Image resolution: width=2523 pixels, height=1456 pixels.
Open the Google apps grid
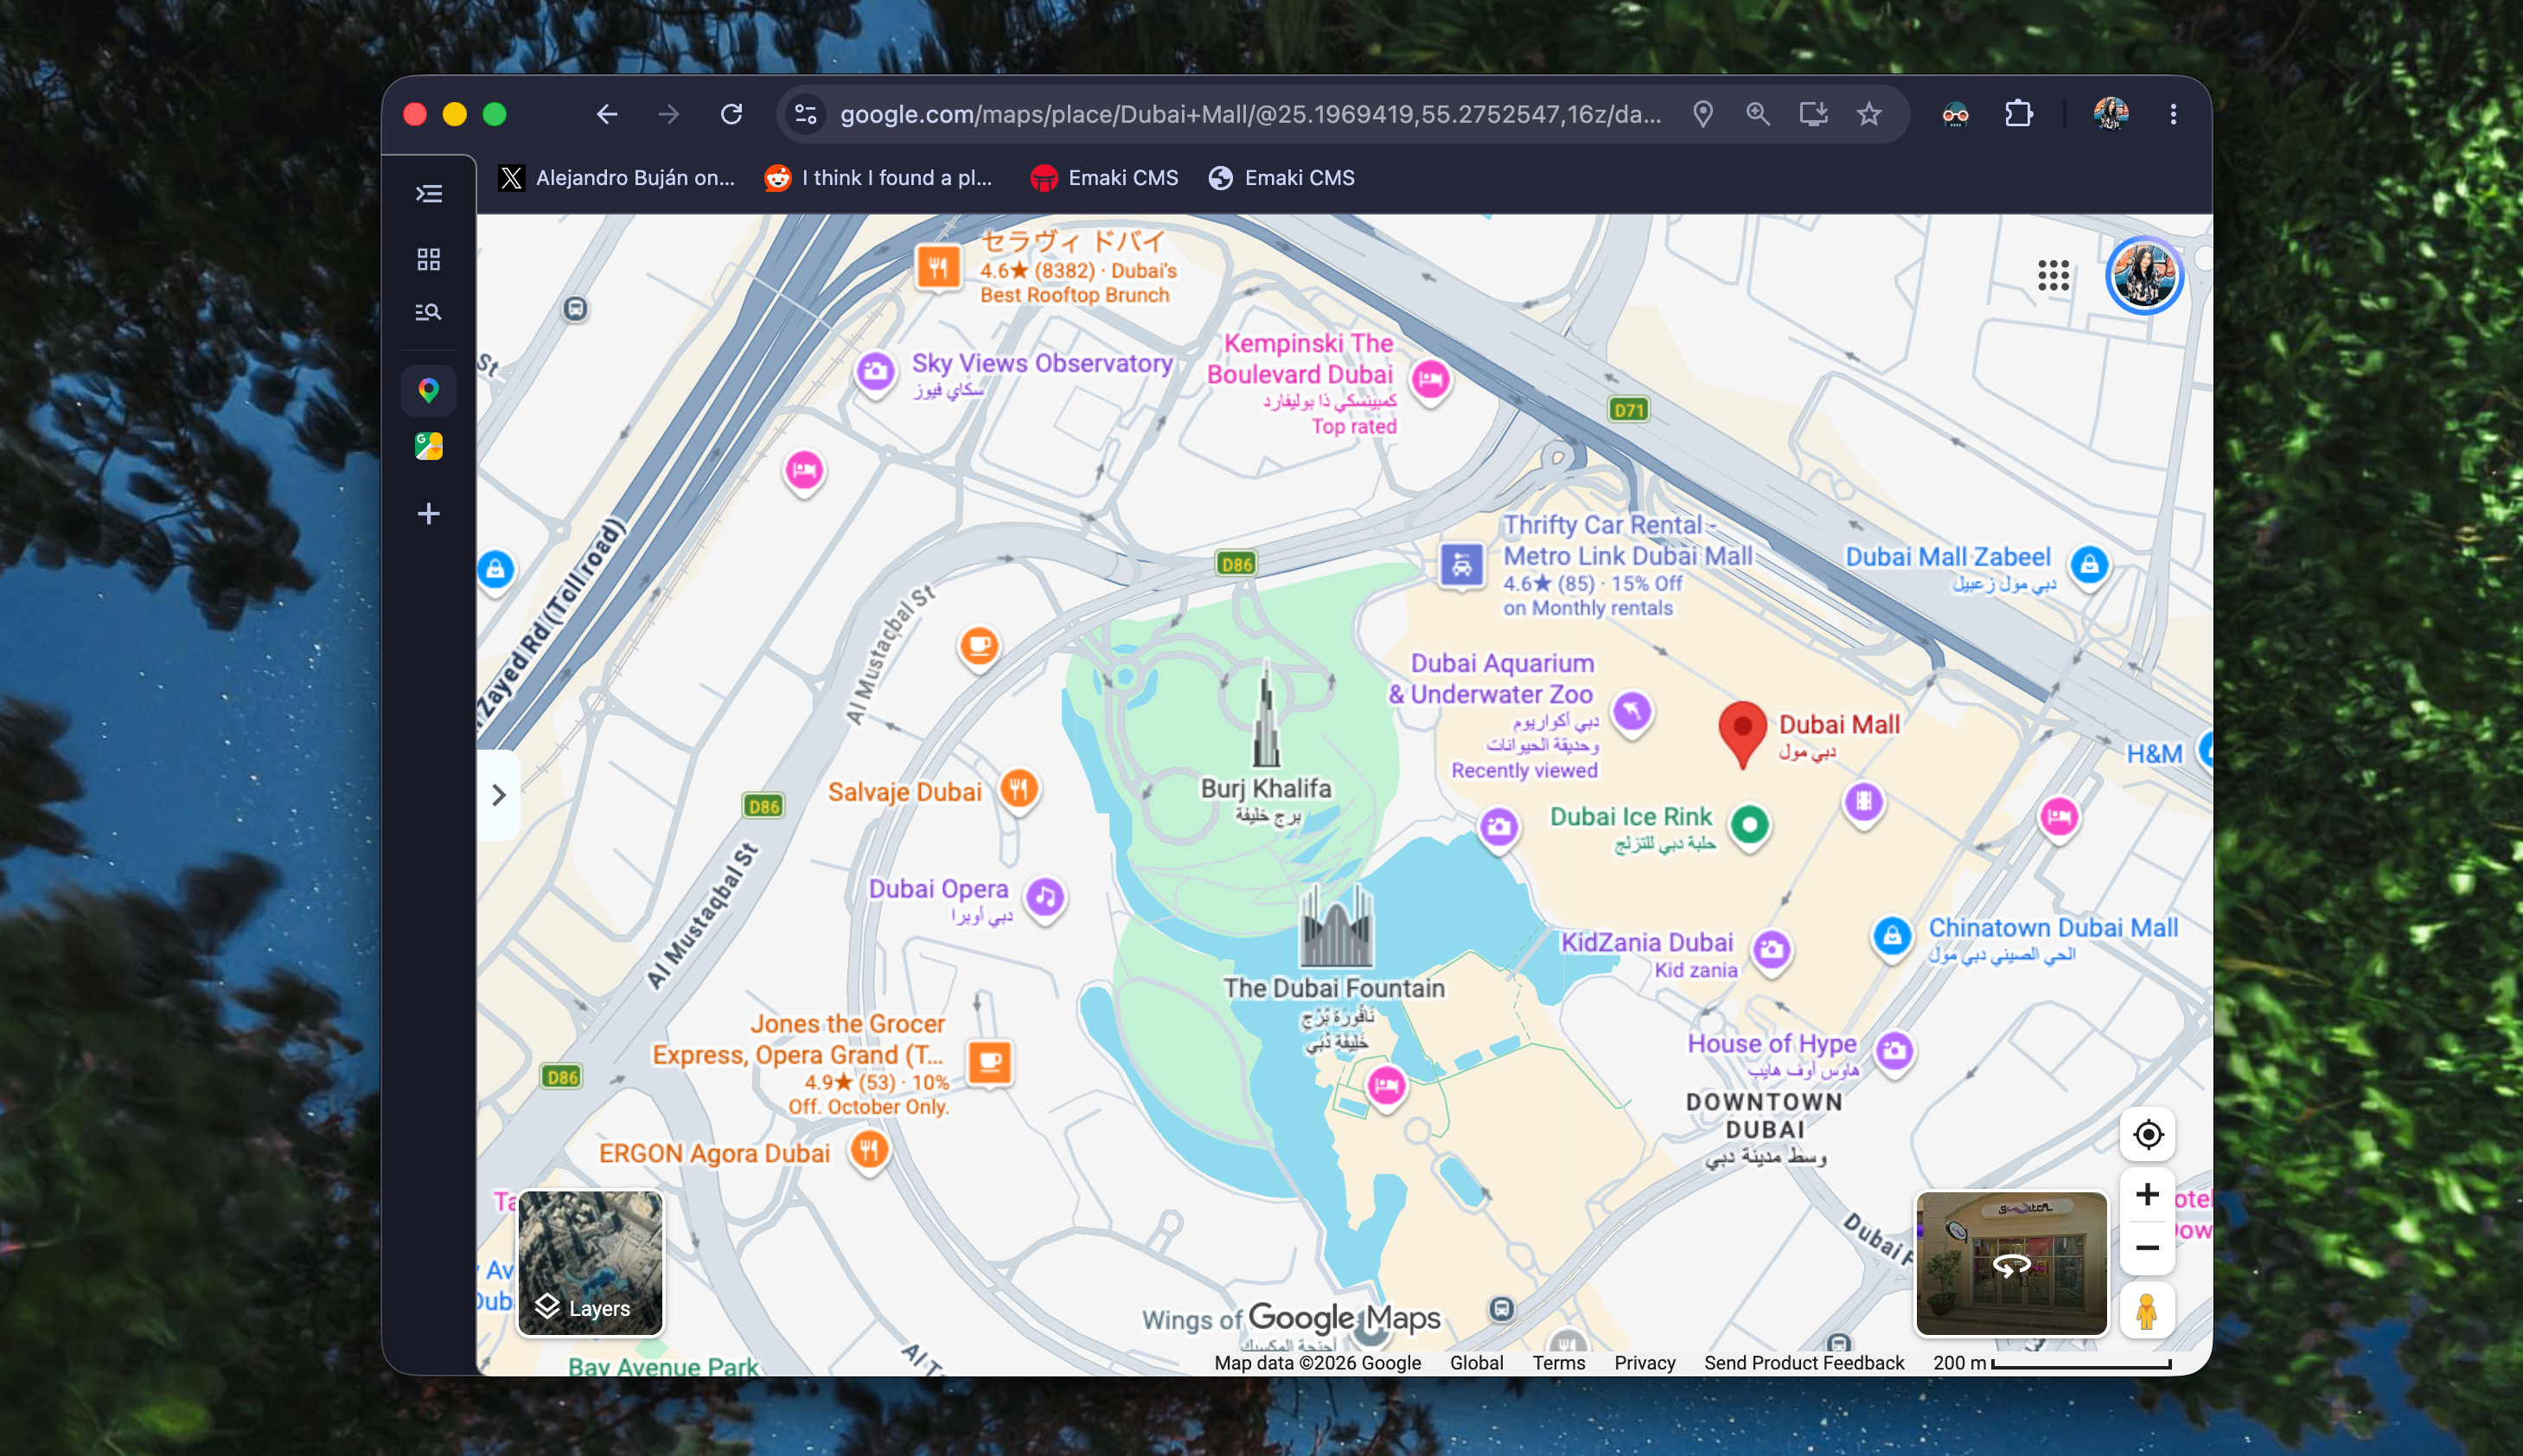point(2054,275)
